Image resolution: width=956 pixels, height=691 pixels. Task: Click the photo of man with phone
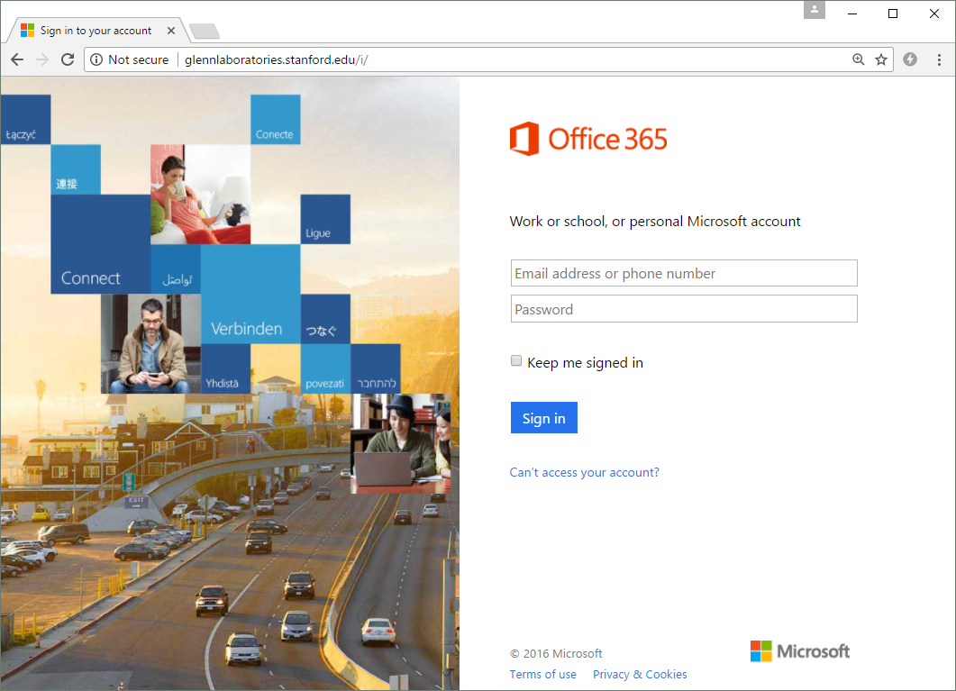pyautogui.click(x=150, y=343)
